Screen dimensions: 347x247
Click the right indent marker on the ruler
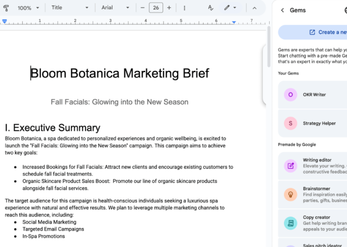234,22
